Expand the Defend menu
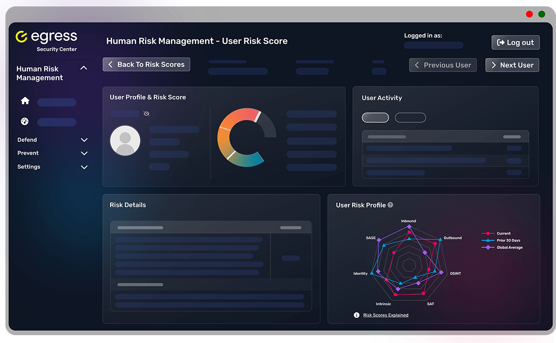Screen dimensions: 556x343 84,139
